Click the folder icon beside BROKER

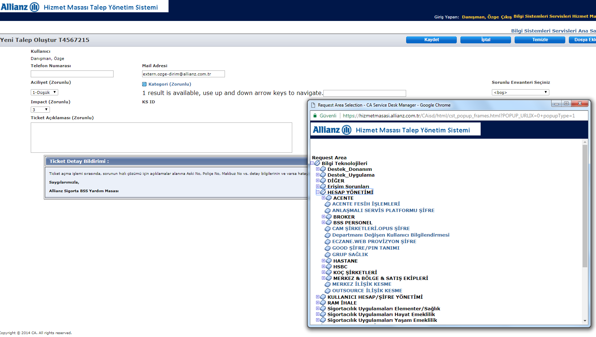coord(329,217)
